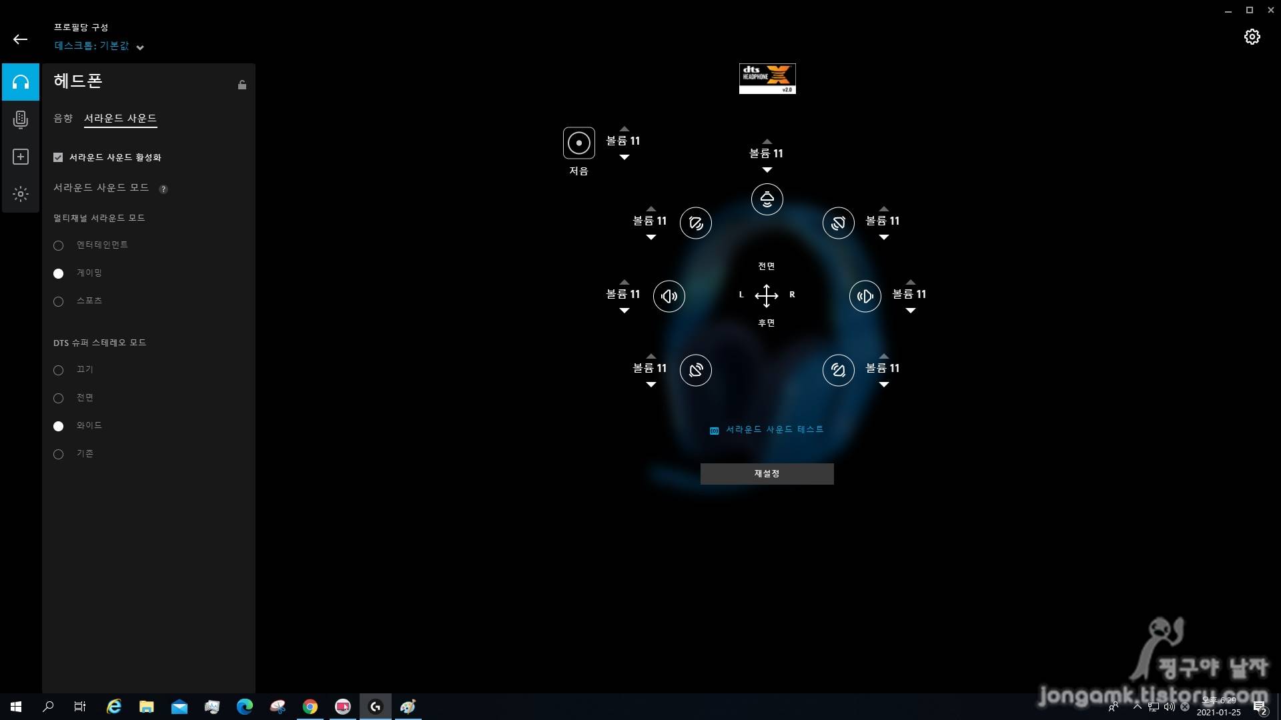The image size is (1281, 720).
Task: Switch to the 음향 tab
Action: pos(63,118)
